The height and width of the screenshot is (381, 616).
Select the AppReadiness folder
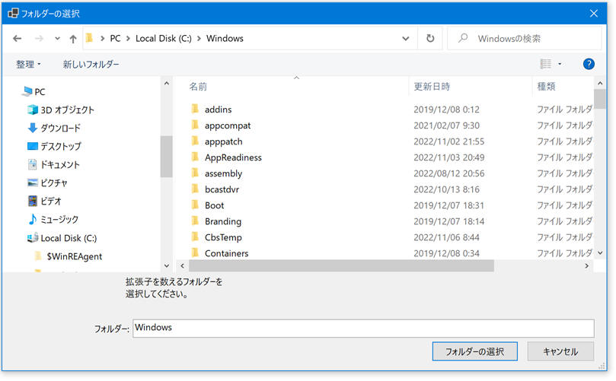coord(233,157)
